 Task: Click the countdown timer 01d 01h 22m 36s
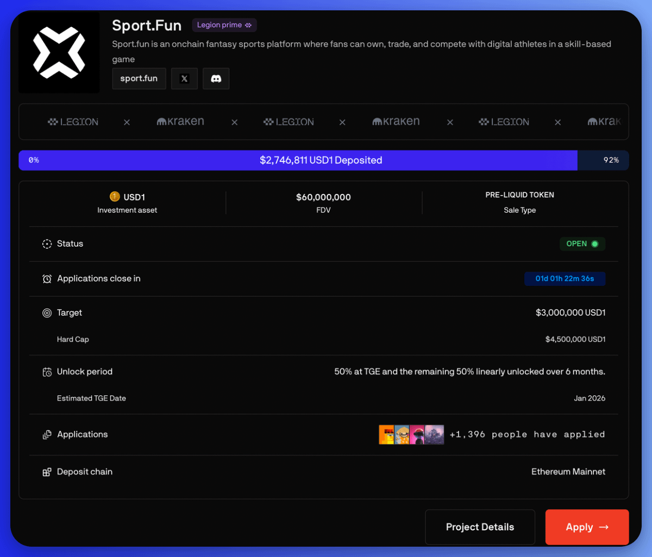[x=565, y=279]
